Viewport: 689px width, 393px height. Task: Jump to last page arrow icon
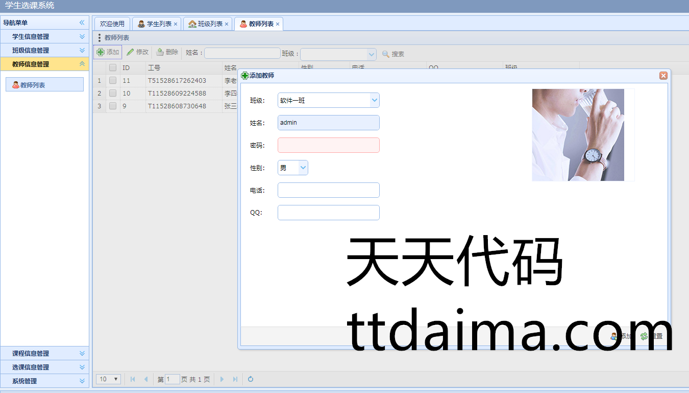235,379
